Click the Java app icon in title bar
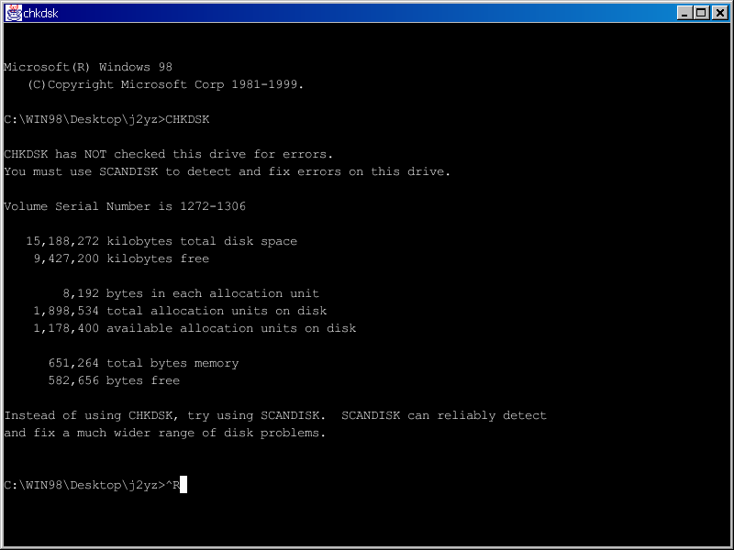 tap(13, 12)
